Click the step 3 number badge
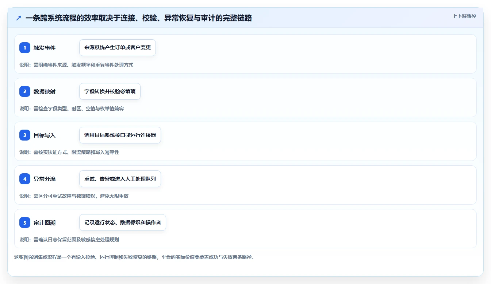This screenshot has width=491, height=284. click(x=25, y=135)
